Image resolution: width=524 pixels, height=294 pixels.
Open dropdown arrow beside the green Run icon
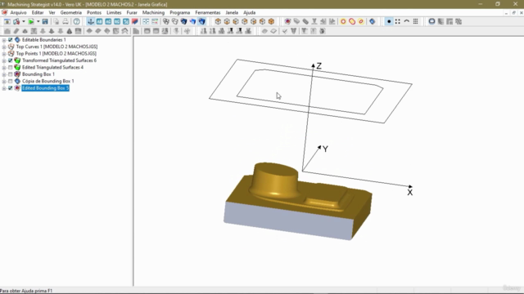pos(38,22)
